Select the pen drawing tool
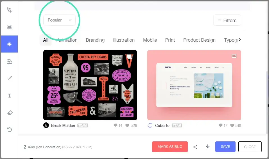This screenshot has width=269, height=159. pos(10,79)
